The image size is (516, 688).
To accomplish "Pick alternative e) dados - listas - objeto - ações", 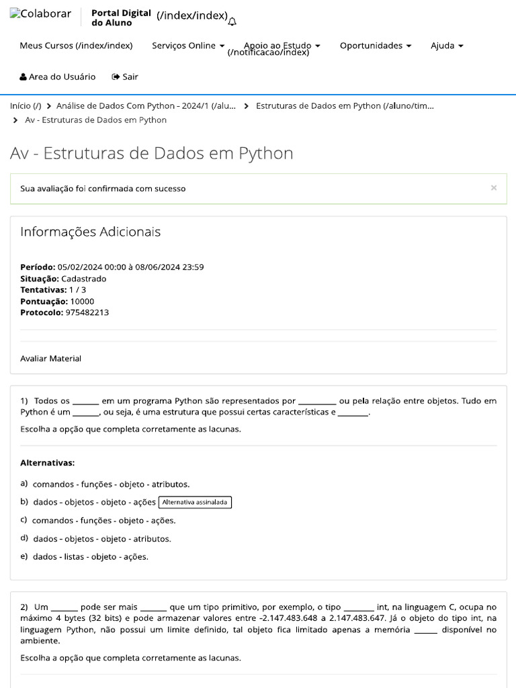I will point(90,556).
